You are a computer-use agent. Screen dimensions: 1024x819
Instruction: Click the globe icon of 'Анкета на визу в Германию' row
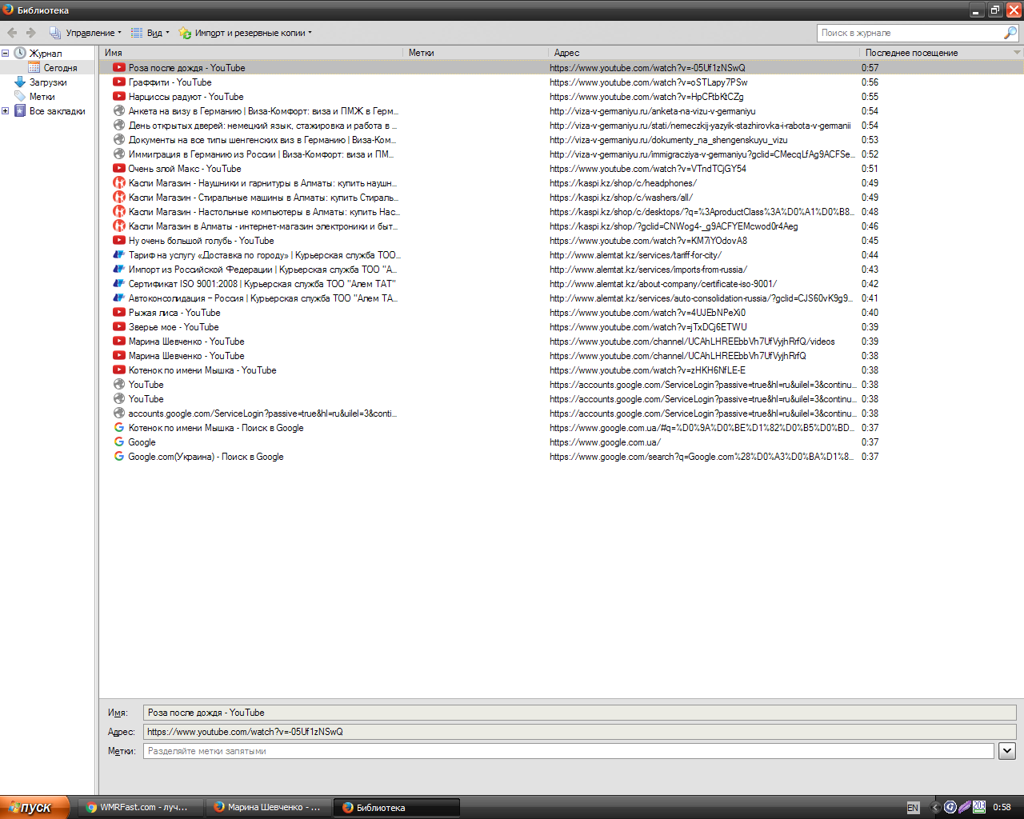coord(119,111)
